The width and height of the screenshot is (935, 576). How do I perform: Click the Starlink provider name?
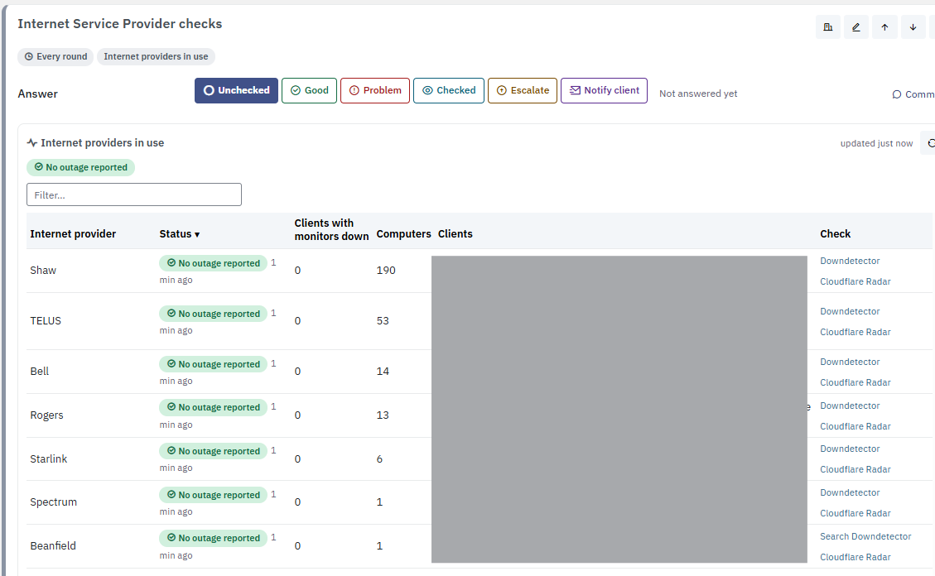[x=48, y=459]
